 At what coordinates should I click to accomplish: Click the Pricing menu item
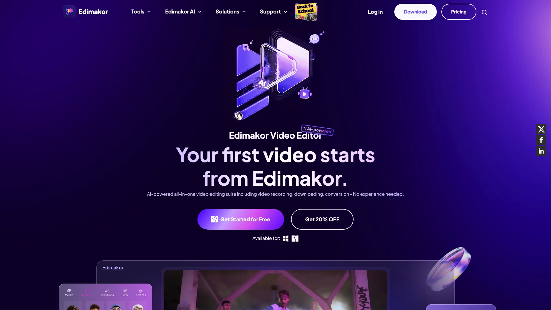pos(459,12)
